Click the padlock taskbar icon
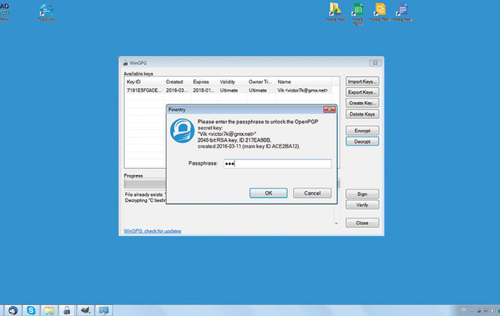 click(67, 310)
